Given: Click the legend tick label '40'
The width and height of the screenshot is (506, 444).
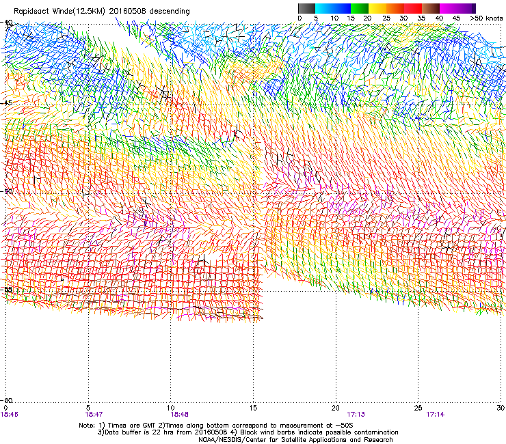Looking at the screenshot, I should pyautogui.click(x=439, y=18).
